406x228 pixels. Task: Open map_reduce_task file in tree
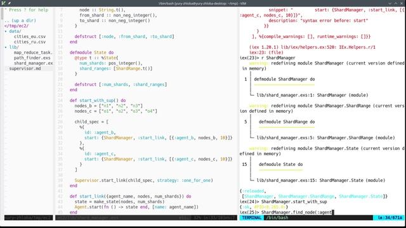point(33,53)
